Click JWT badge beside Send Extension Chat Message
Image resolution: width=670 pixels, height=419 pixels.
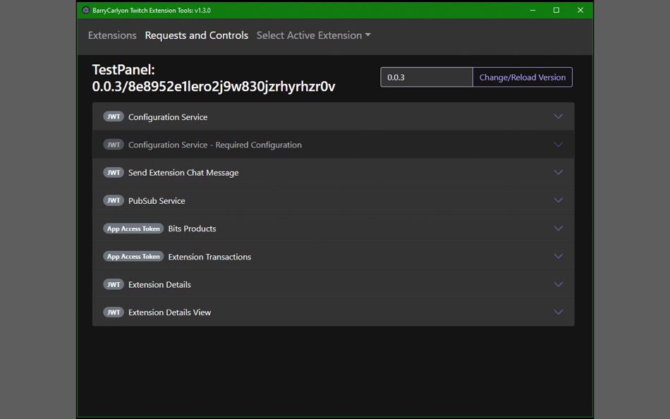[114, 172]
